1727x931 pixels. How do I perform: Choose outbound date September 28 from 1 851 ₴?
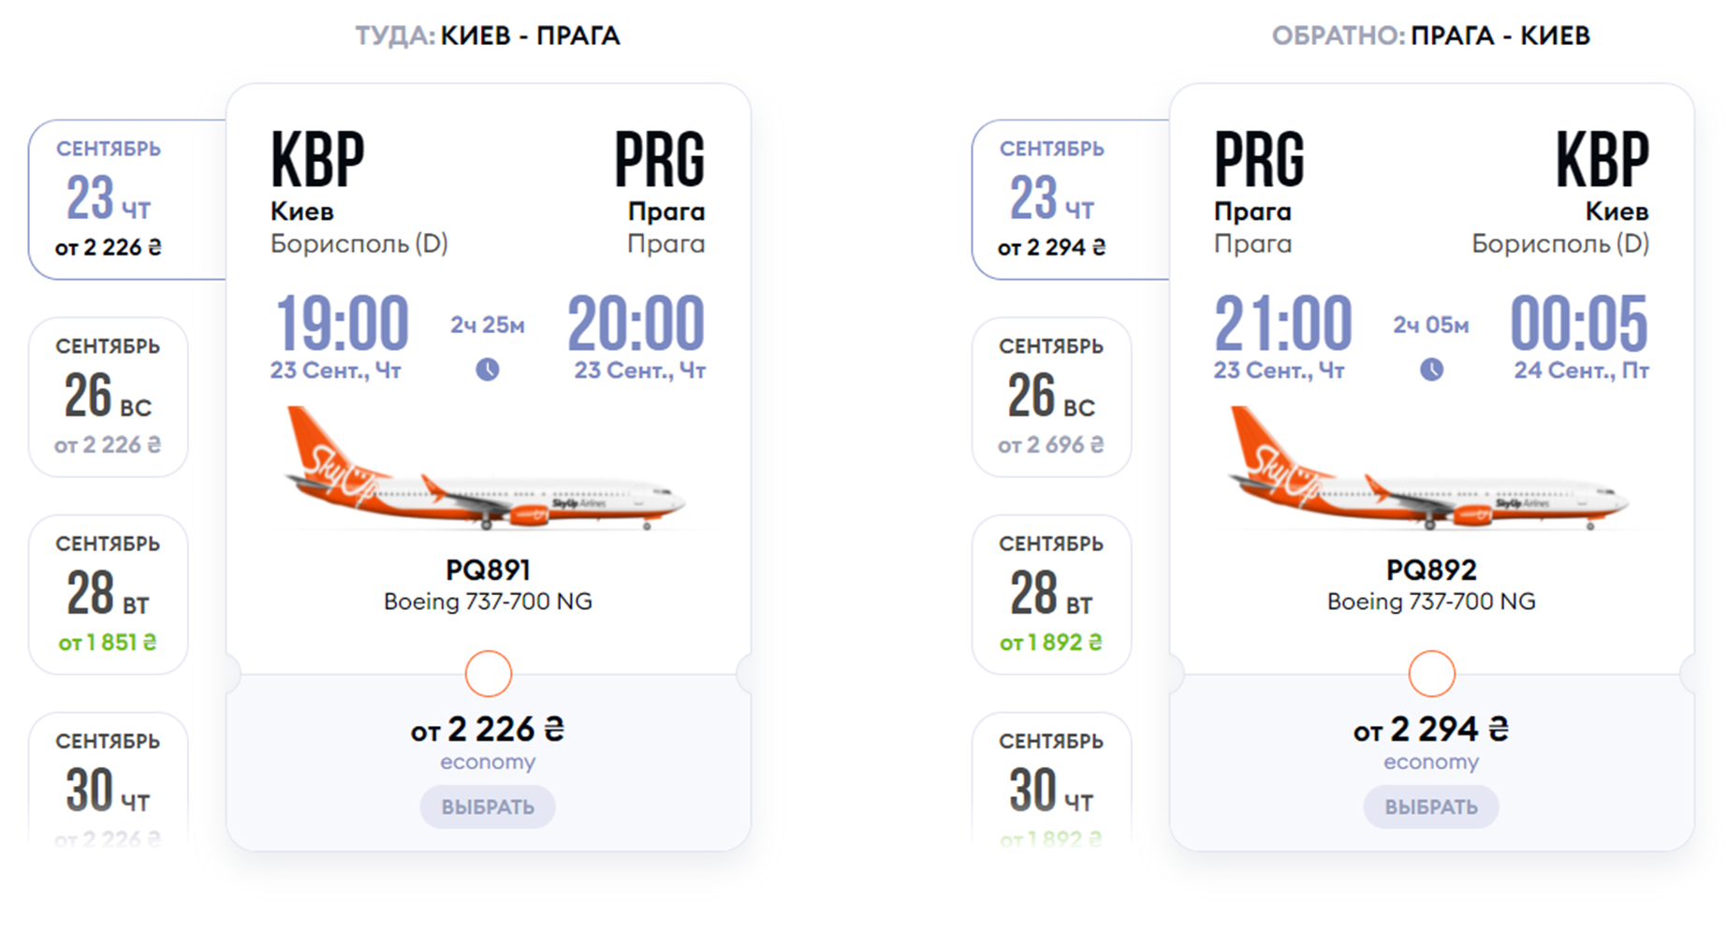[109, 594]
